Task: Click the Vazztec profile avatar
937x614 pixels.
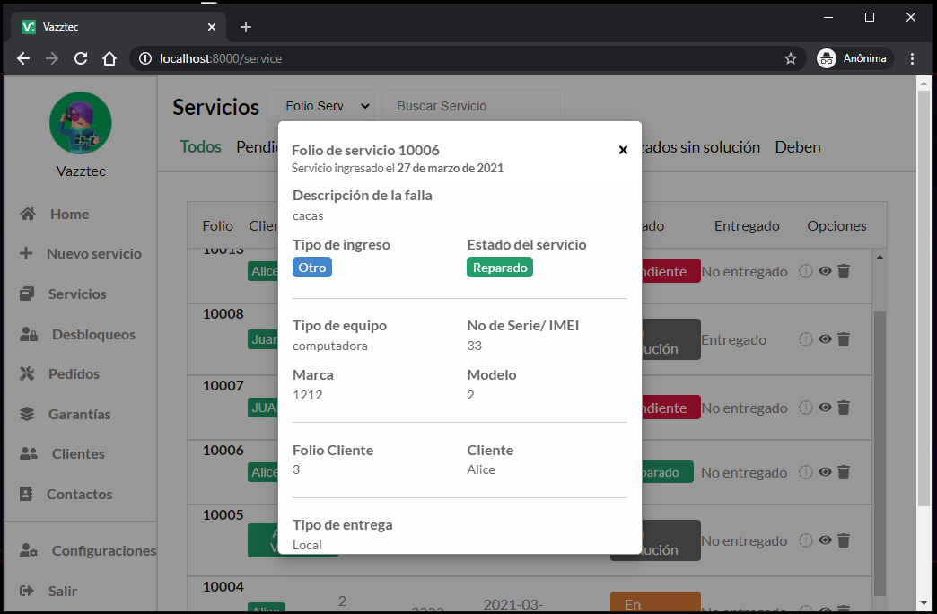Action: (x=81, y=123)
